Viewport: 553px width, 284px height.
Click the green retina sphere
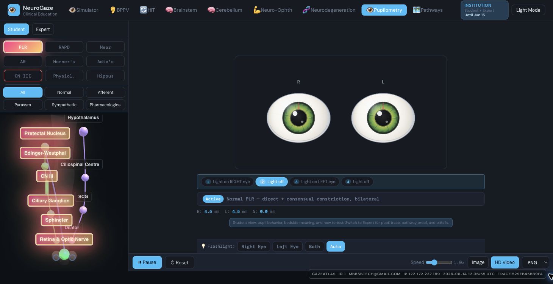(64, 254)
